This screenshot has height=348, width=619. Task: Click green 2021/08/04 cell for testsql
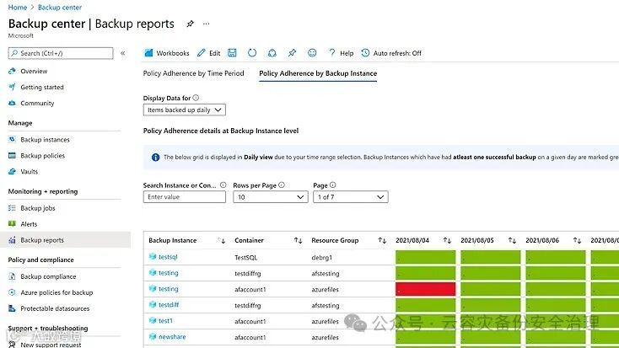coord(425,257)
